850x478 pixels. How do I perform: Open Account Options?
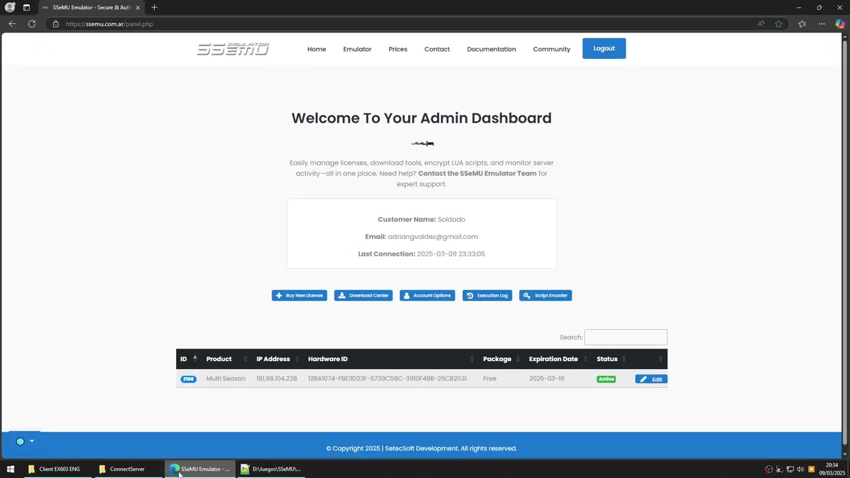[x=427, y=295]
